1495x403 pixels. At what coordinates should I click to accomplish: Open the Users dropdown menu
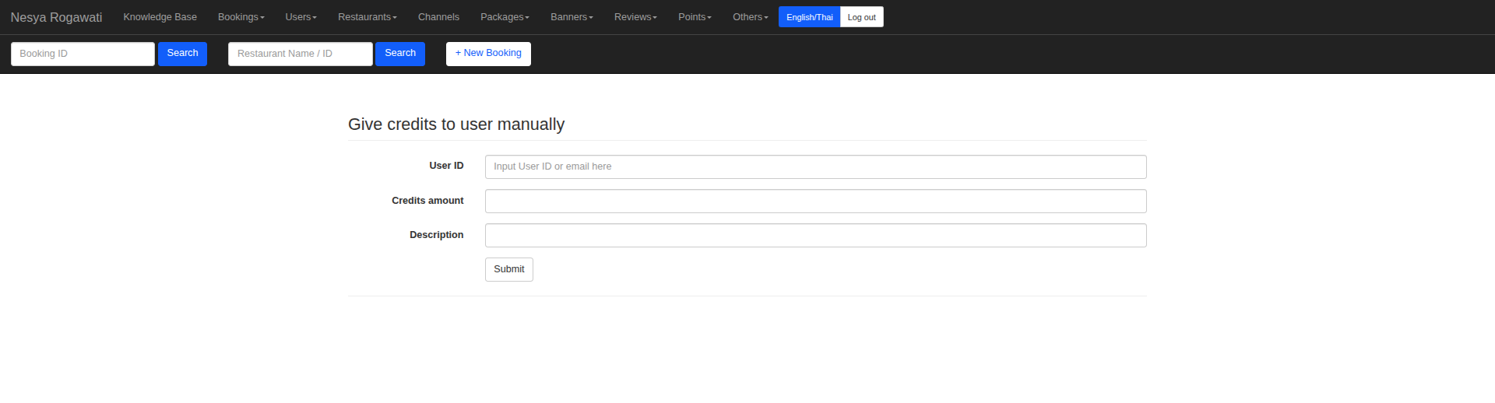point(301,17)
